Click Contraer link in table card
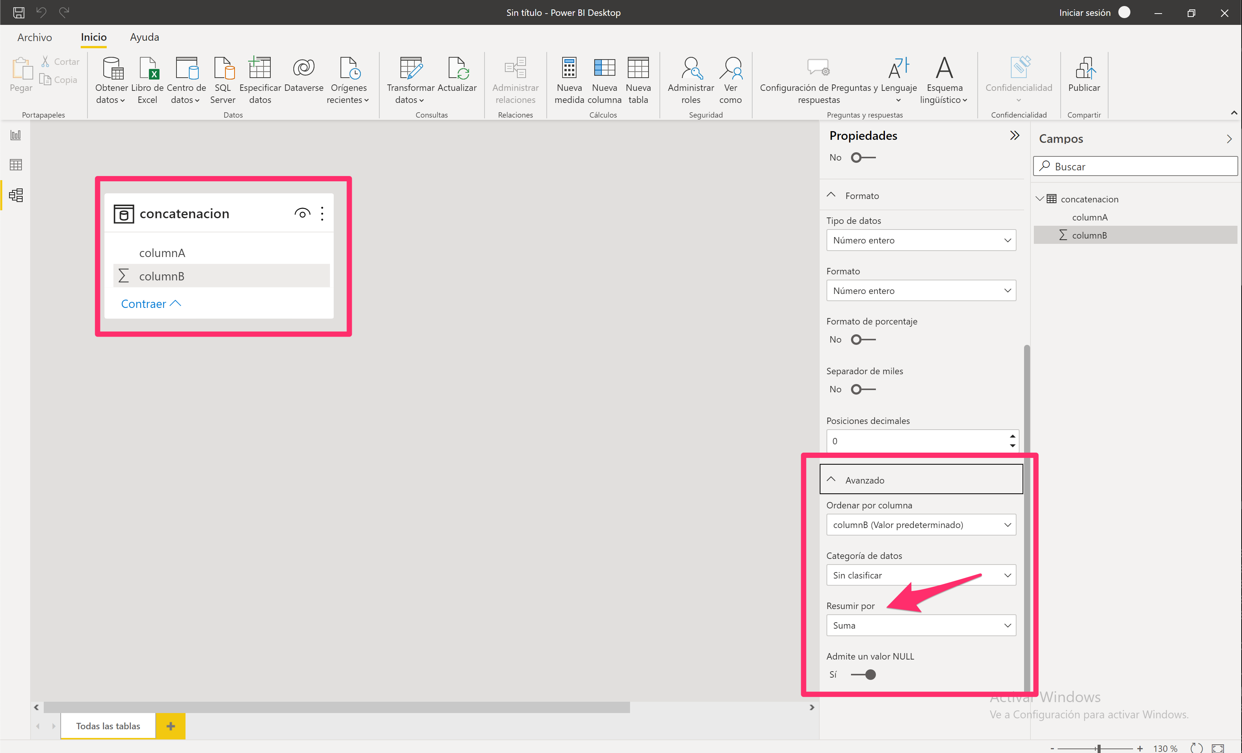Viewport: 1242px width, 753px height. click(151, 304)
